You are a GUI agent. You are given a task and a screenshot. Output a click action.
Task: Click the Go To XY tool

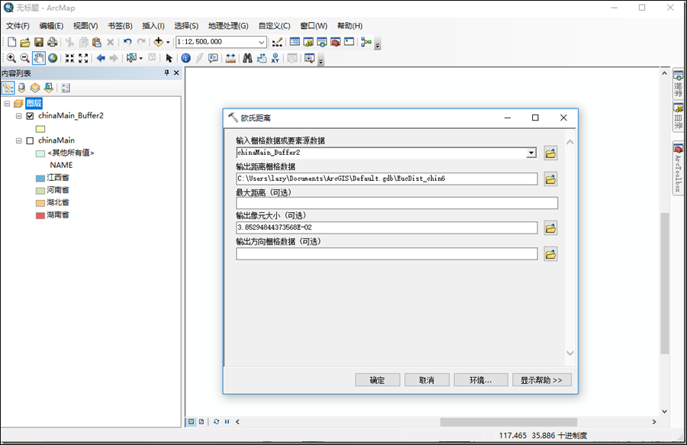pos(277,57)
